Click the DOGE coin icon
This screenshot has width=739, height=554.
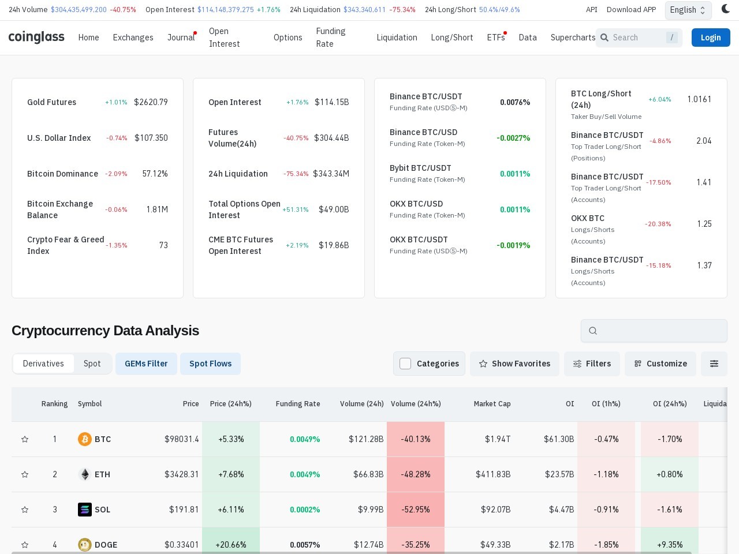click(85, 545)
